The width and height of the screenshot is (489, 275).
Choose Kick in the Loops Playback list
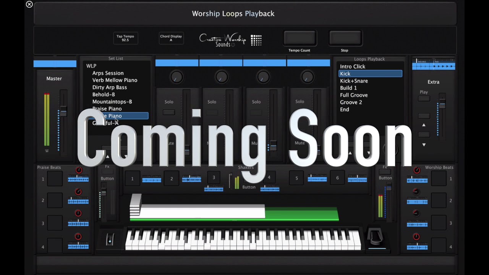pyautogui.click(x=370, y=74)
